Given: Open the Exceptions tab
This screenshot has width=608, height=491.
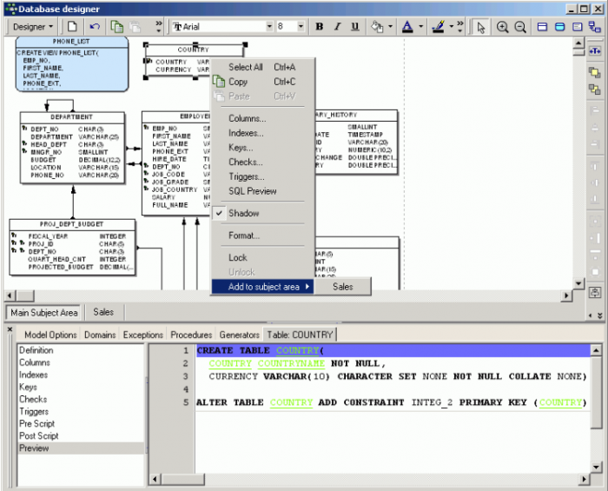Looking at the screenshot, I should coord(143,335).
